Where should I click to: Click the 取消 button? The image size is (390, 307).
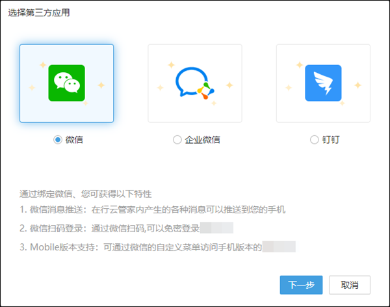pos(350,285)
